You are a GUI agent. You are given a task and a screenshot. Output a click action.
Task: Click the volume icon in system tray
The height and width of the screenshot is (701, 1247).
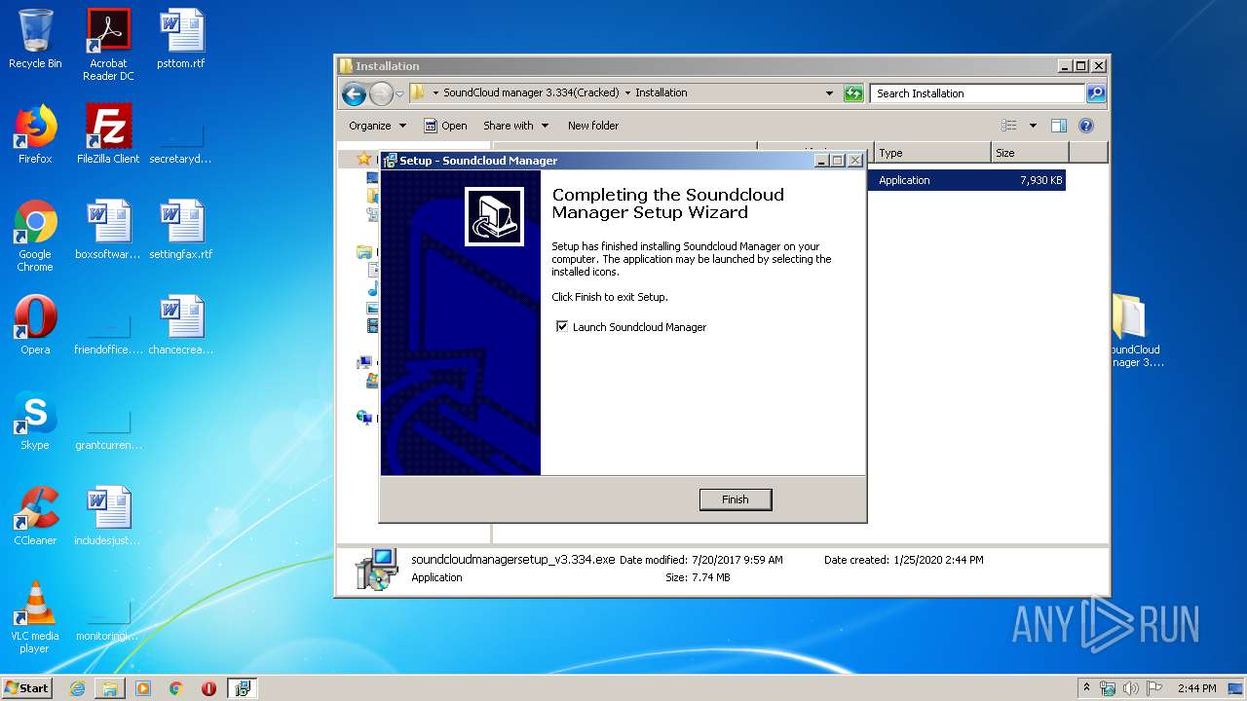coord(1130,688)
